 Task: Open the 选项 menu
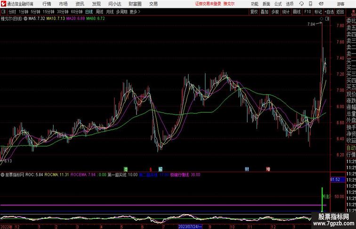pos(290,4)
